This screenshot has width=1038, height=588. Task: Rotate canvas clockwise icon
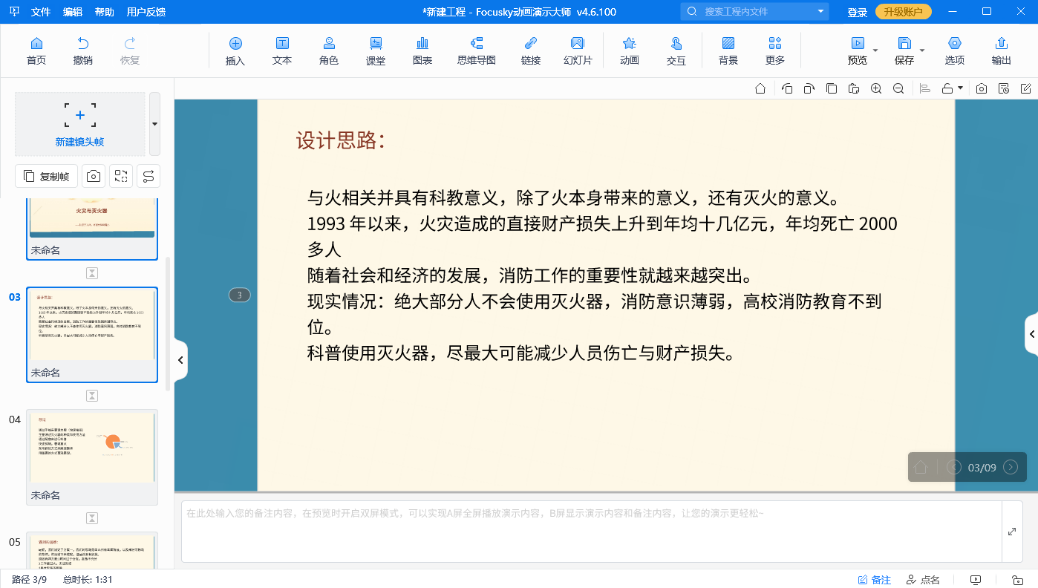pos(809,88)
